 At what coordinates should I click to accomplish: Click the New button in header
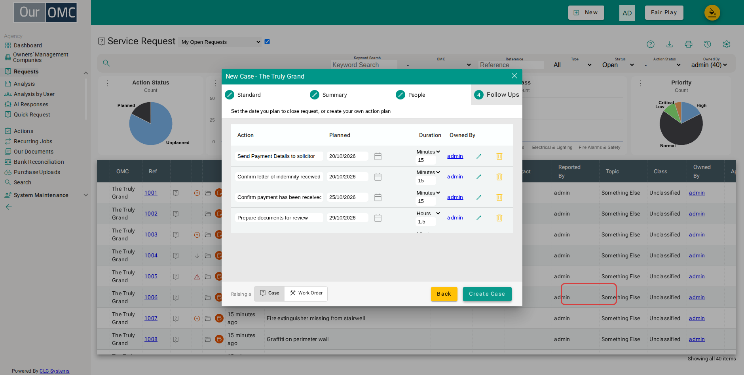[586, 13]
